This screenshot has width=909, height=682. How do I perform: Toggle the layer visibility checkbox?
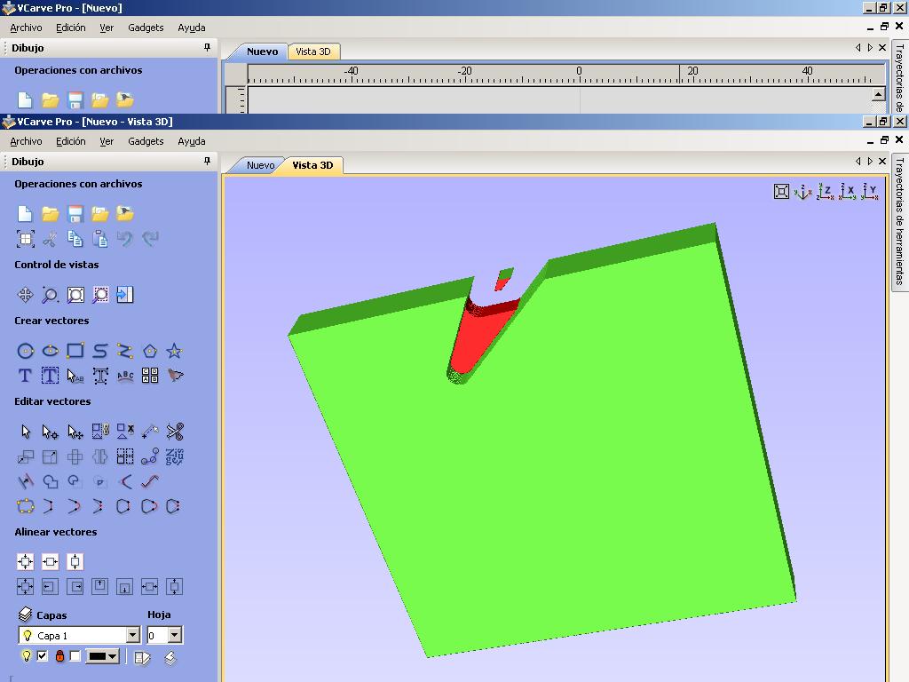[x=42, y=656]
